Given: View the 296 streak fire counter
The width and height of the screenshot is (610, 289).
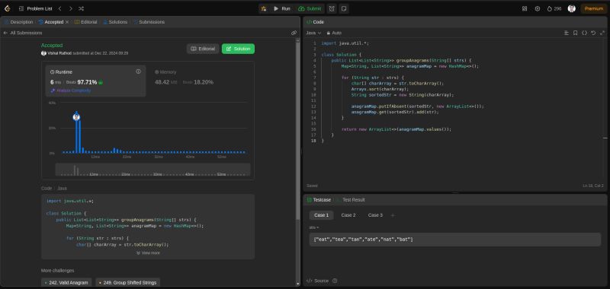Looking at the screenshot, I should coord(554,8).
